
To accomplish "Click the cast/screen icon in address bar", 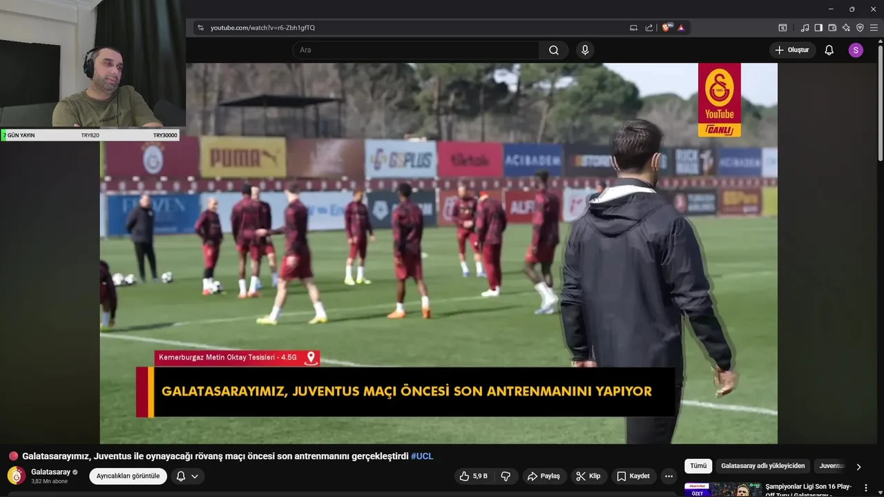I will click(x=633, y=28).
